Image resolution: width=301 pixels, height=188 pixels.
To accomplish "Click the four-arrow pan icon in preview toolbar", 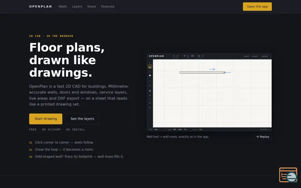I will (184, 56).
